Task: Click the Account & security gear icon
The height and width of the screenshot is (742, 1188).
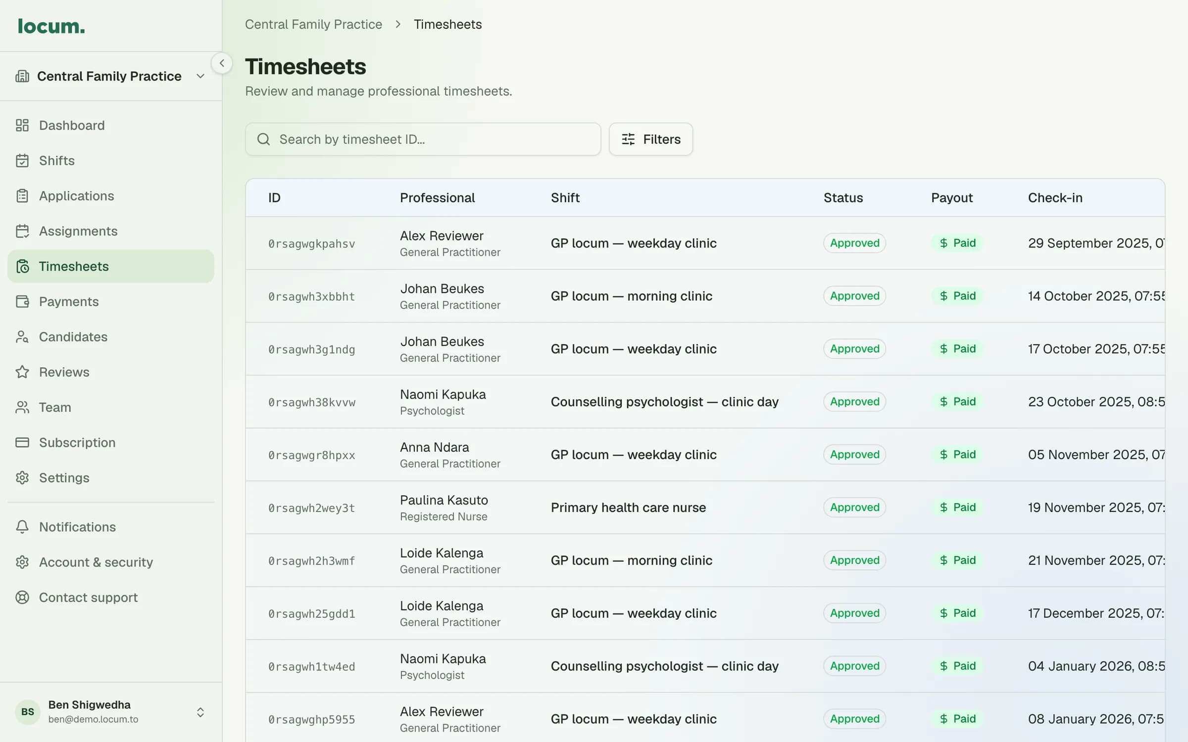Action: tap(22, 562)
